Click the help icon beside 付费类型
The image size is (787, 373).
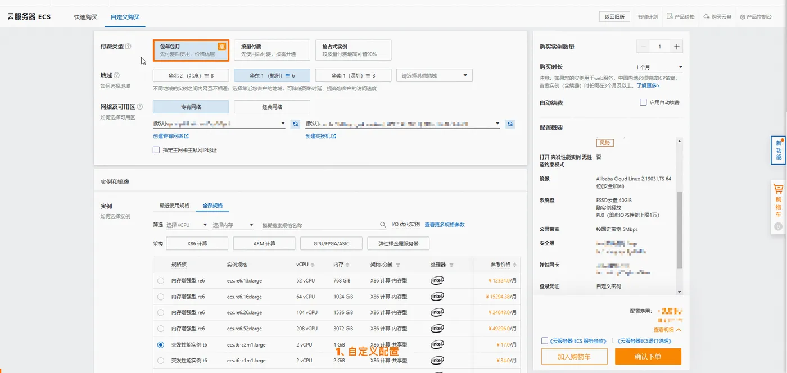(x=128, y=47)
